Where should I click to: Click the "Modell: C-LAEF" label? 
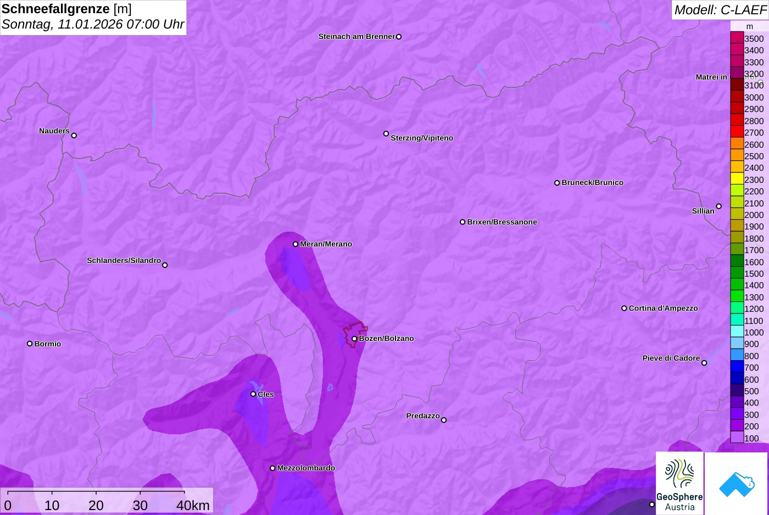(x=720, y=10)
